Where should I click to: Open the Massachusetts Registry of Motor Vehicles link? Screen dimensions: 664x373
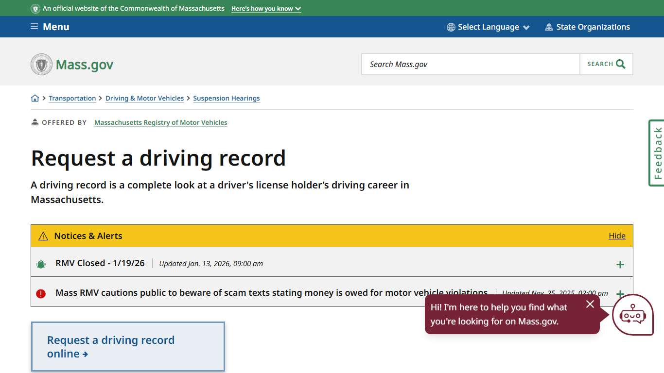tap(160, 122)
